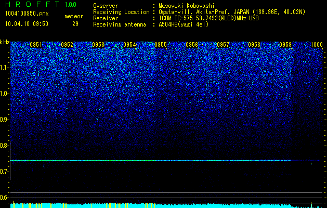
Task: Click the 0959 time marker
Action: (x=285, y=45)
